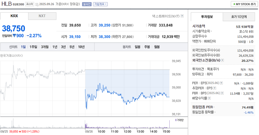This screenshot has width=259, height=135.
Task: Click the 외국인보유주식수 value 26,639,326
Action: (x=246, y=56)
